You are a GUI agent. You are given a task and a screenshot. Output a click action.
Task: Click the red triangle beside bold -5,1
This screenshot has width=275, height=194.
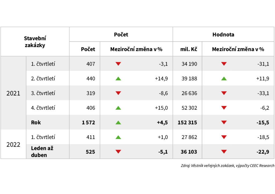pyautogui.click(x=118, y=152)
